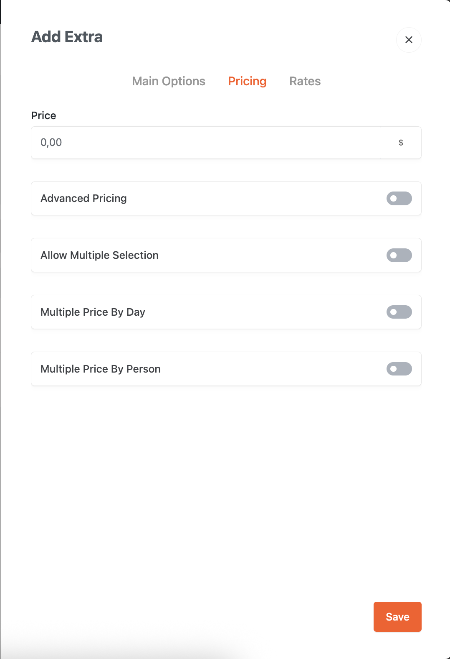Click the Advanced Pricing label text
The image size is (450, 659).
pyautogui.click(x=83, y=199)
